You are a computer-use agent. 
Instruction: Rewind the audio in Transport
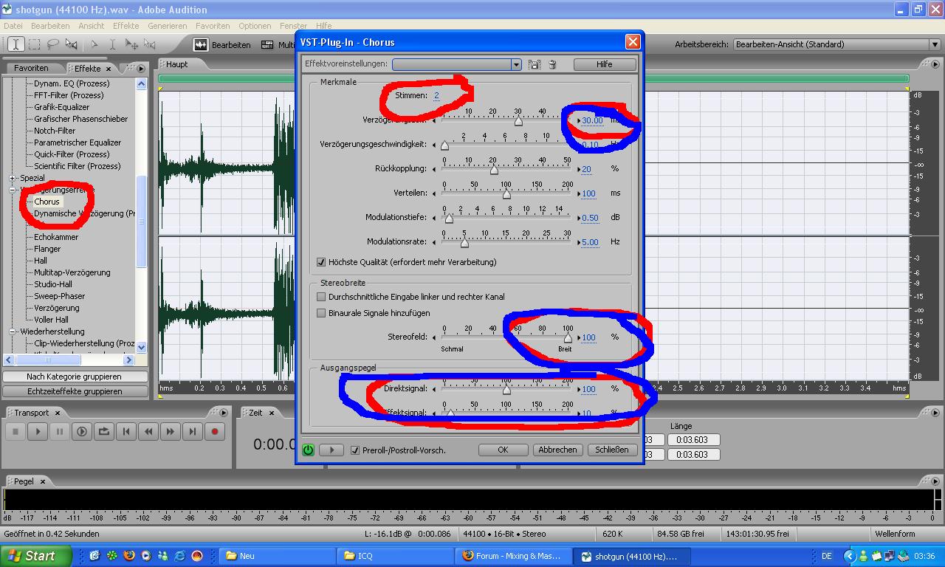148,432
